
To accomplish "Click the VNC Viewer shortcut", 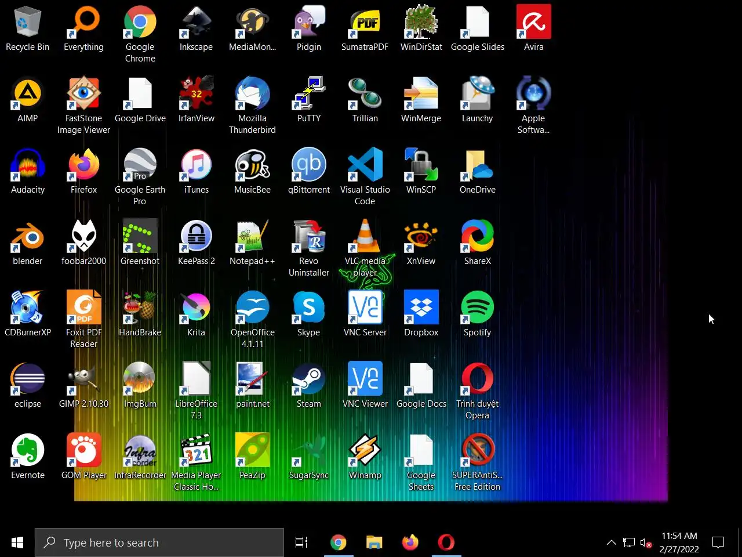I will click(365, 379).
